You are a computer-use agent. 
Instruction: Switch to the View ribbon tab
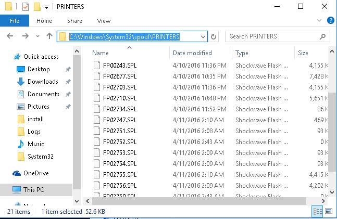point(104,21)
